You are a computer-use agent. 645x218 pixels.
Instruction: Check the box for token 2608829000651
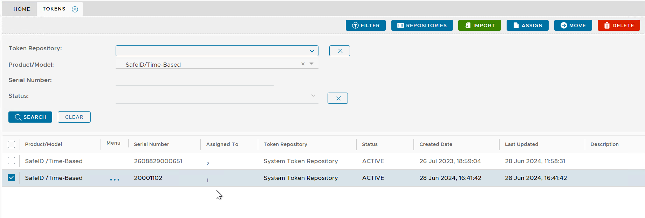click(12, 161)
